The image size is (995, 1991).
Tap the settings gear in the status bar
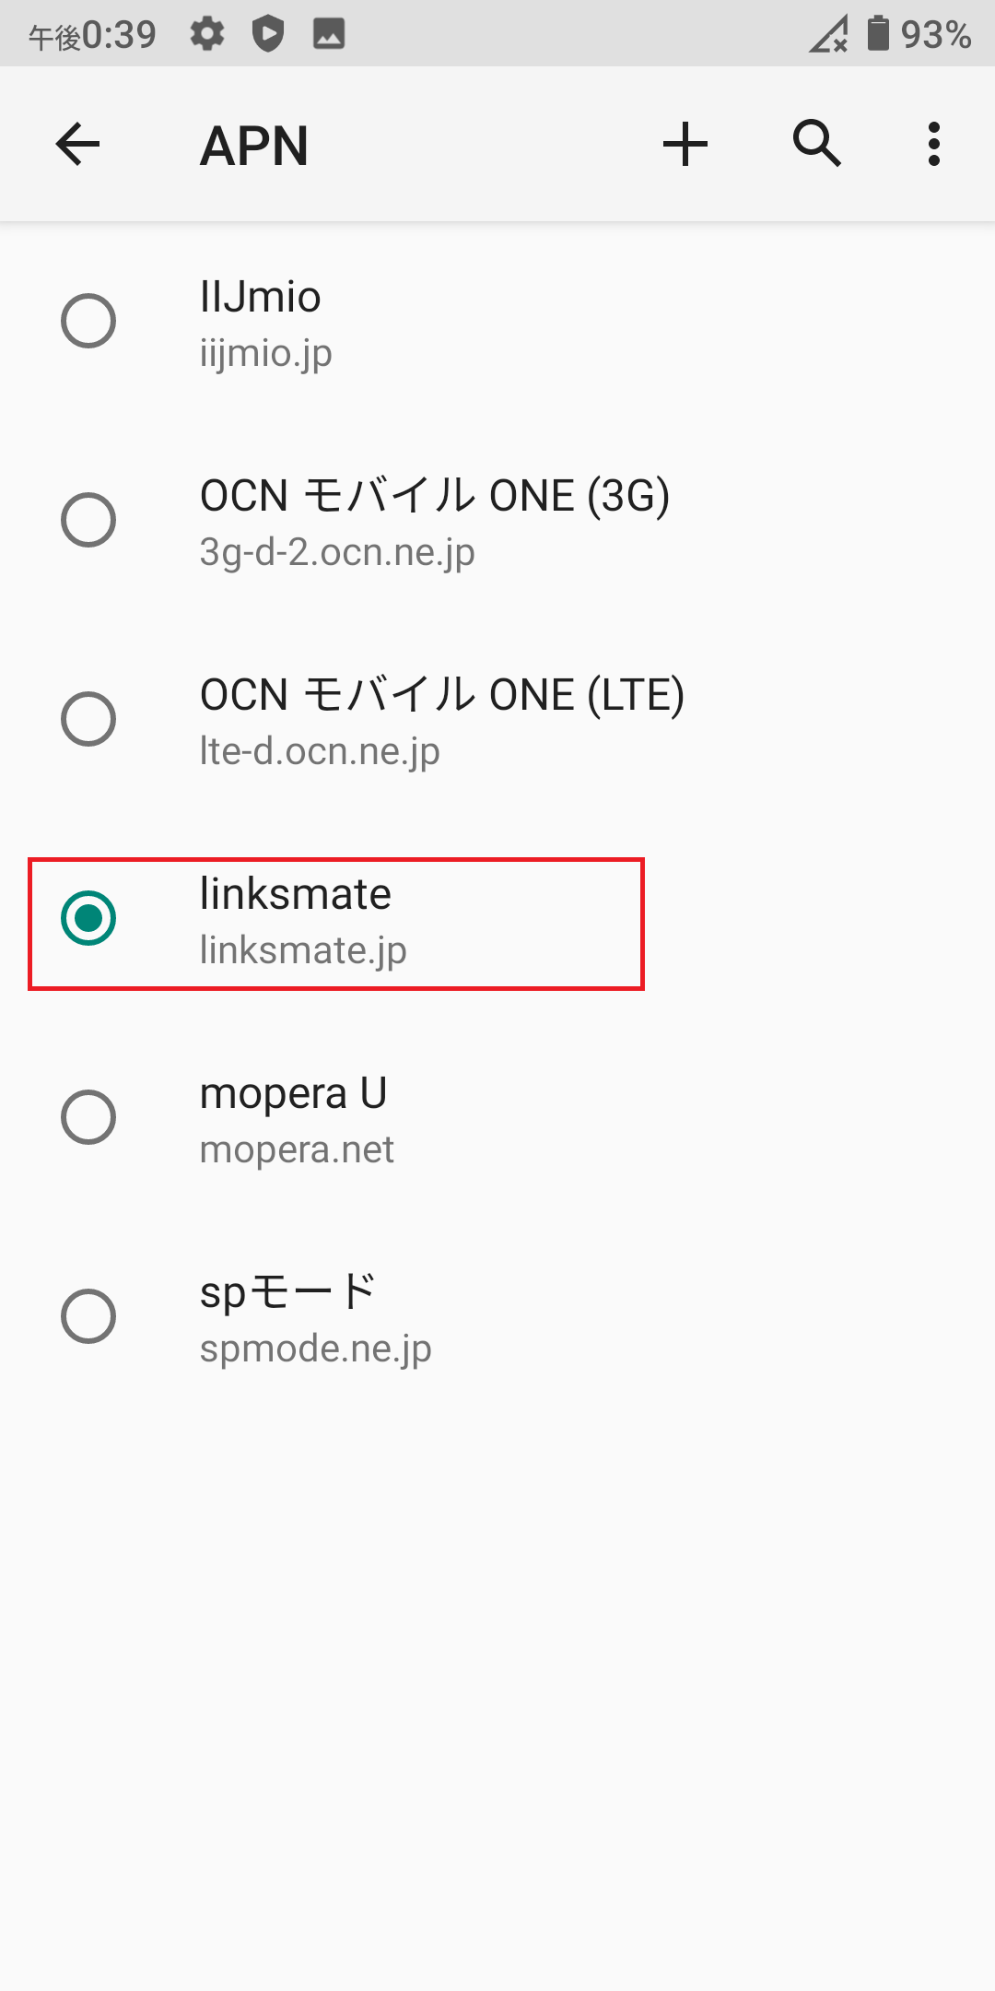(207, 35)
